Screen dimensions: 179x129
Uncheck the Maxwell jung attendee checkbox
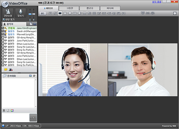pos(3,34)
